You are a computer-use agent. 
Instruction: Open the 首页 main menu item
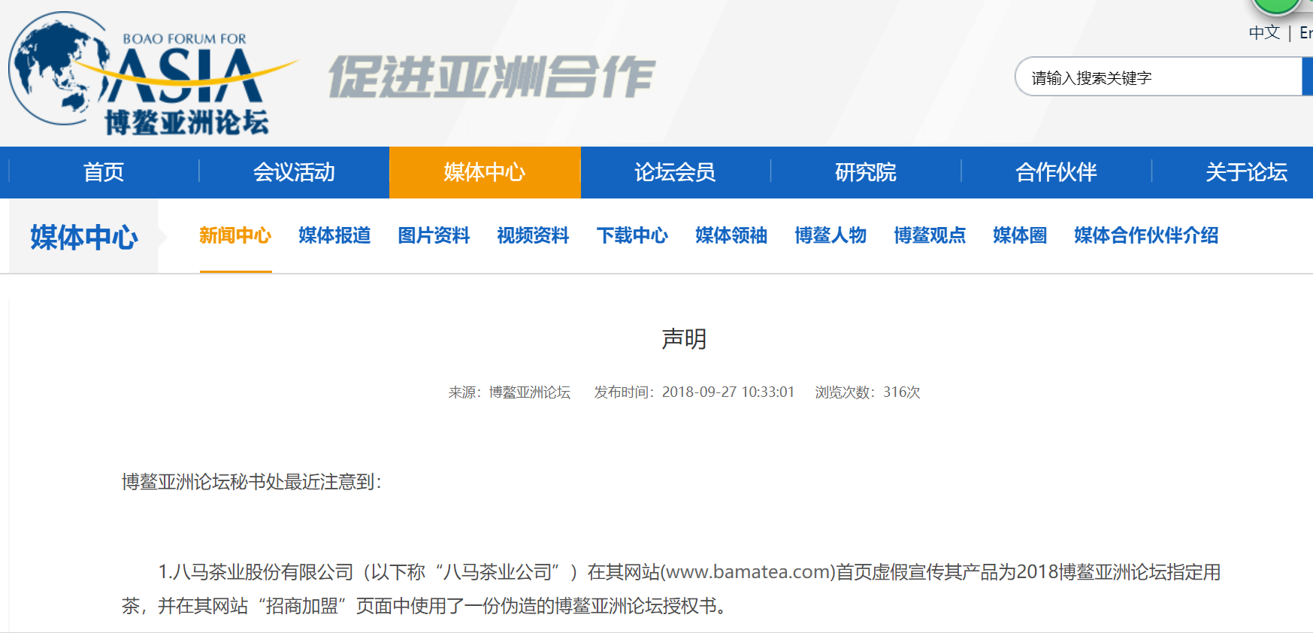pyautogui.click(x=104, y=172)
